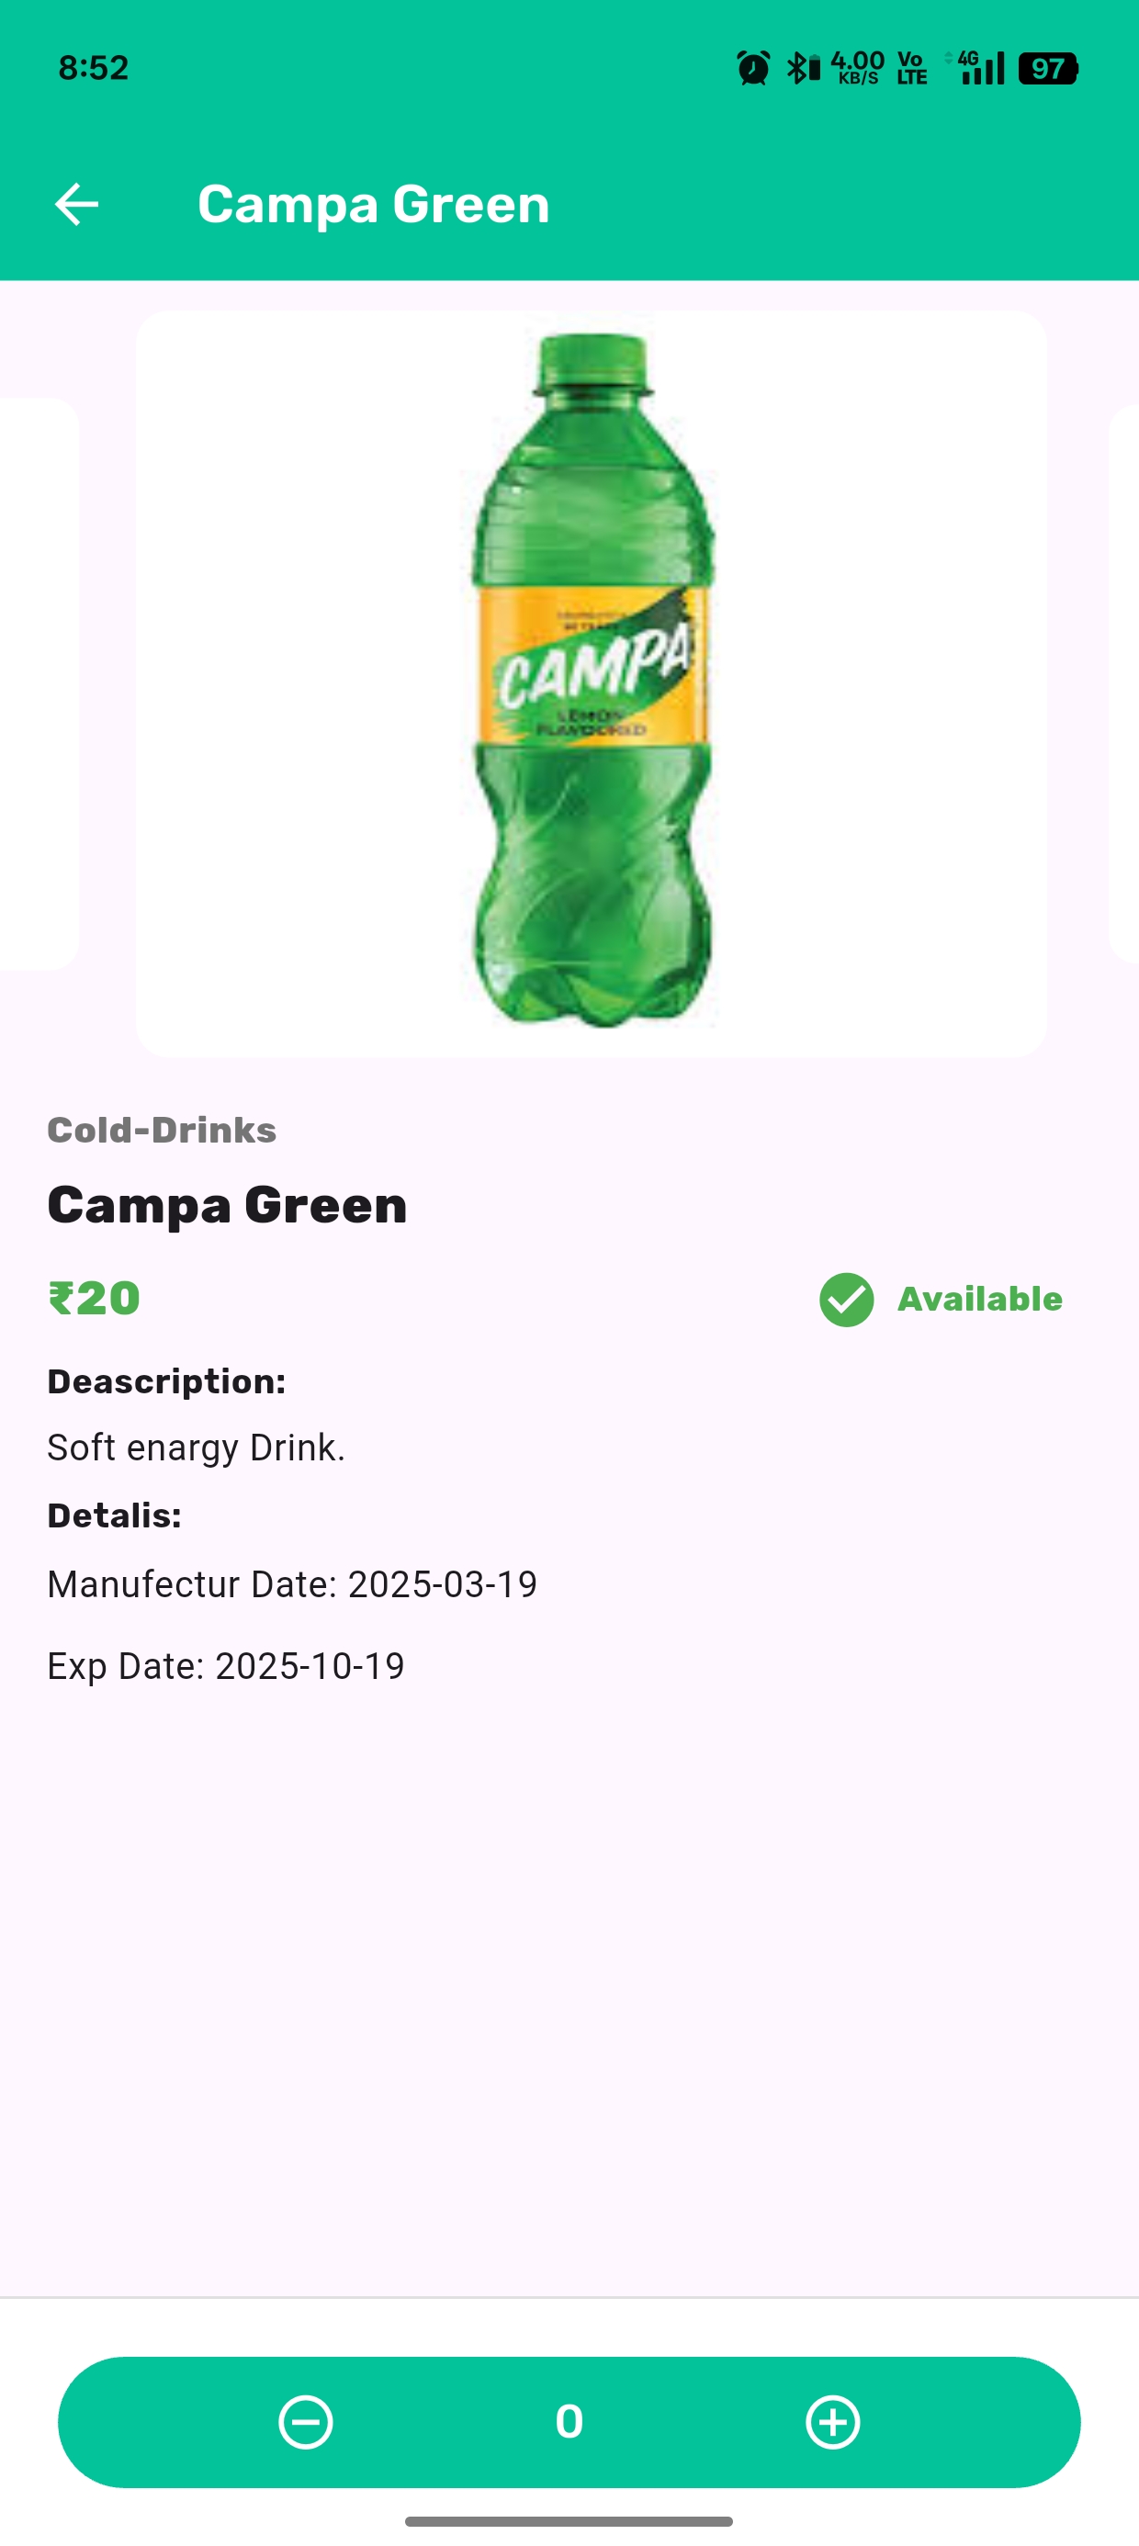Tap the alarm clock status icon

pos(752,68)
